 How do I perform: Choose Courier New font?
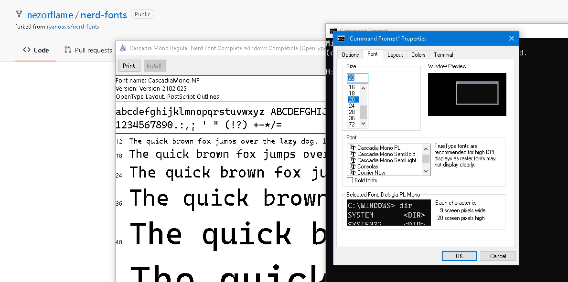point(371,172)
